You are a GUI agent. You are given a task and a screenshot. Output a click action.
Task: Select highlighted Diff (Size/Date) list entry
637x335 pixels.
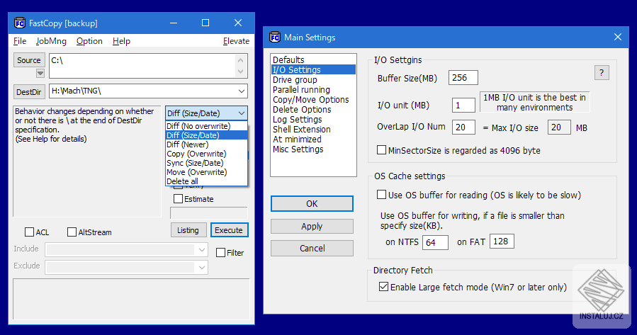206,135
